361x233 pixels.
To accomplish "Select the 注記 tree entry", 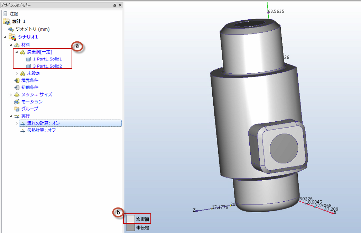I will [14, 14].
